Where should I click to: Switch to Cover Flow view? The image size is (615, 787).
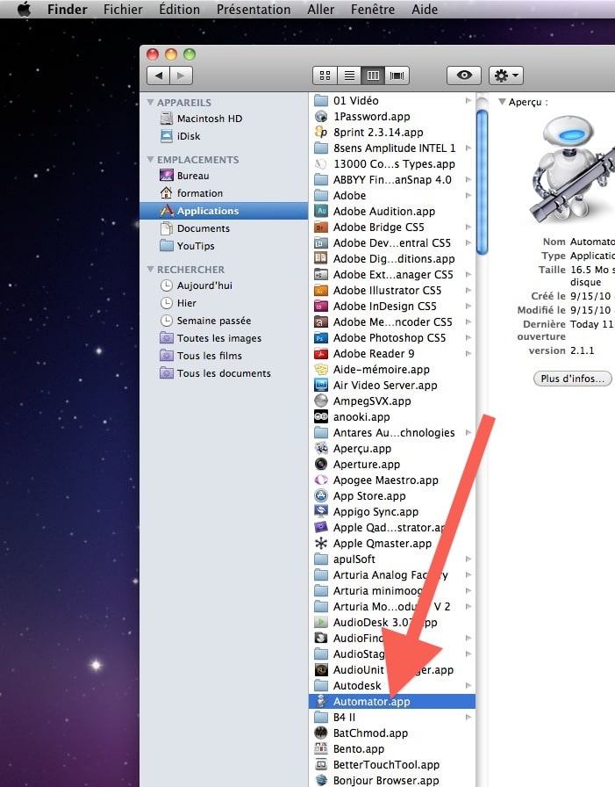pyautogui.click(x=397, y=76)
